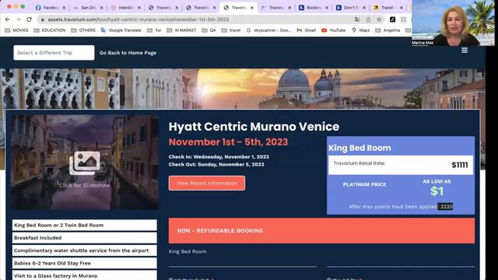The width and height of the screenshot is (498, 280).
Task: Open the AI MARKET bookmark folder
Action: (181, 30)
